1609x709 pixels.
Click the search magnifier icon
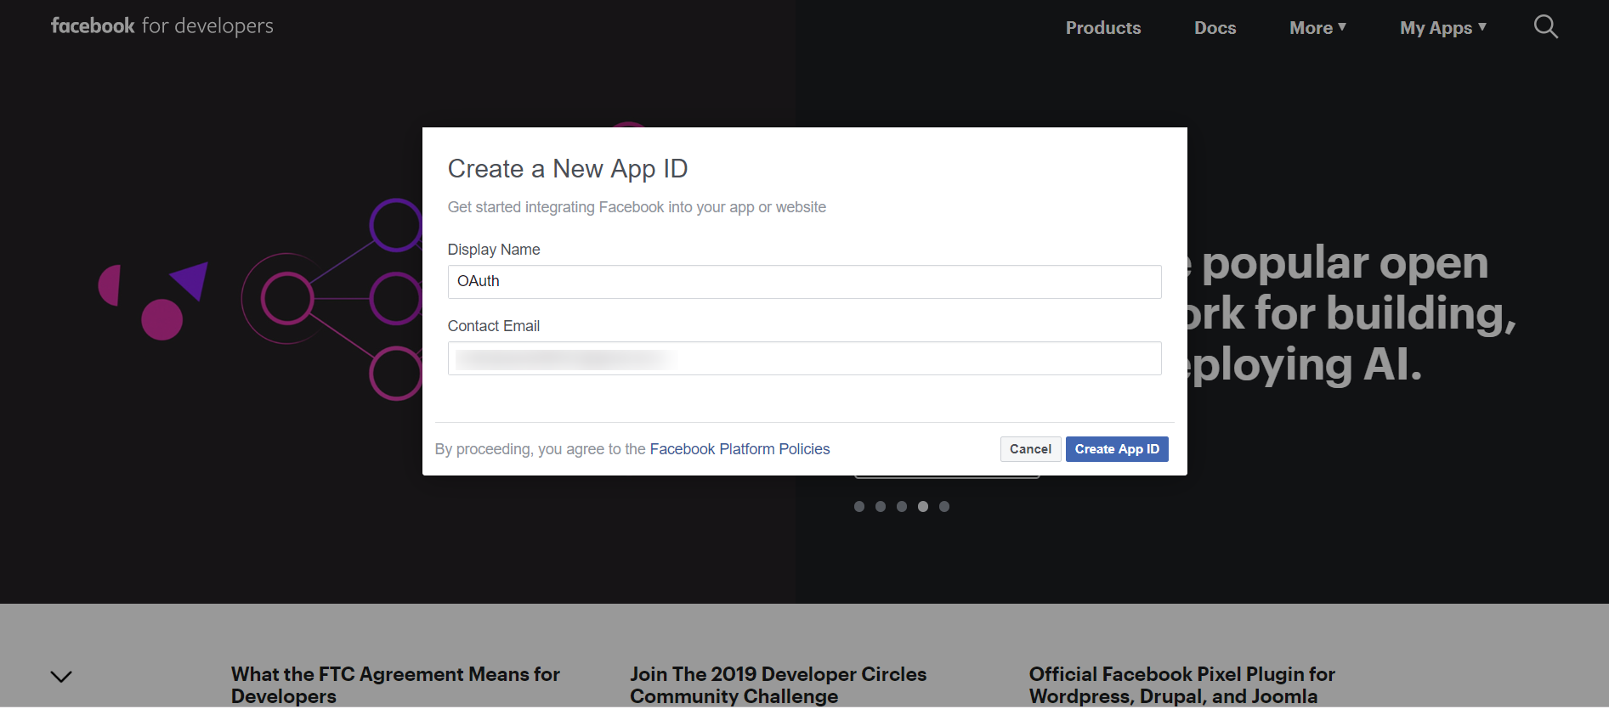tap(1545, 27)
